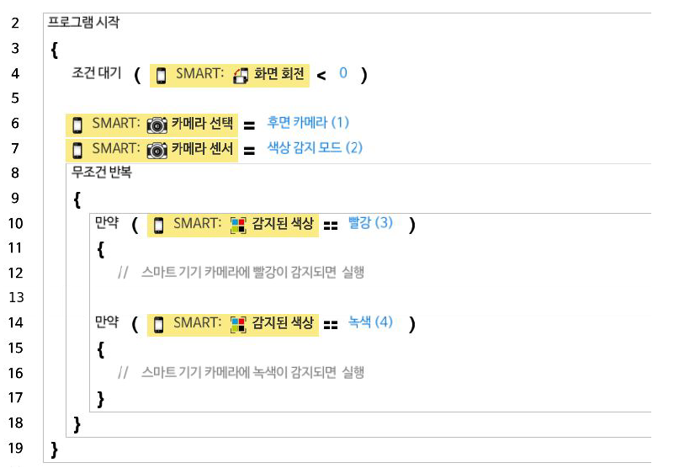
Task: Click the smartphone icon on line 4
Action: (x=162, y=75)
